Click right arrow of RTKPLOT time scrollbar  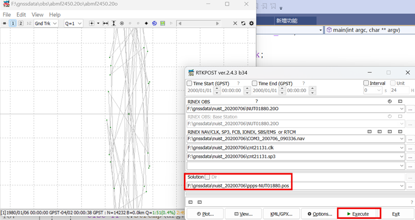[x=217, y=23]
